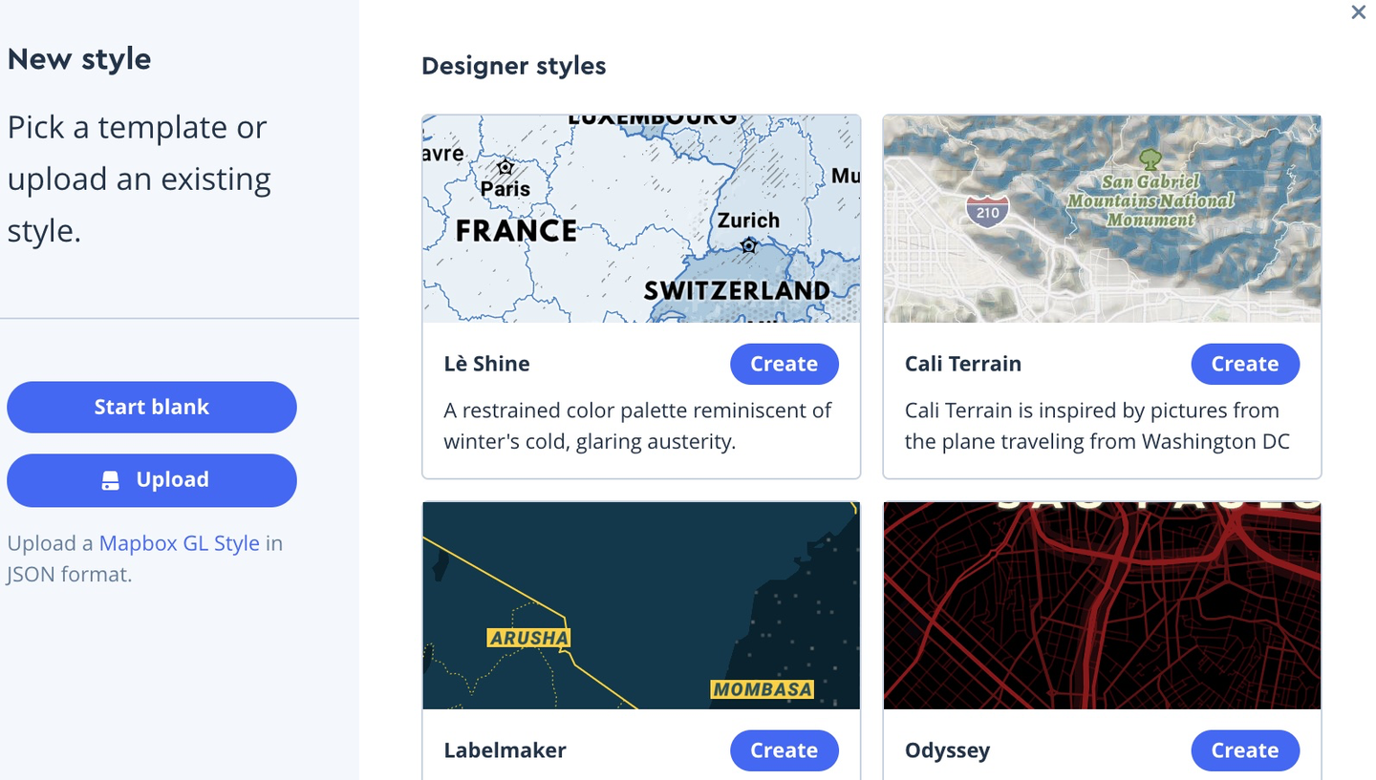The height and width of the screenshot is (780, 1376).
Task: Open the Mapbox GL Style documentation link
Action: click(179, 542)
